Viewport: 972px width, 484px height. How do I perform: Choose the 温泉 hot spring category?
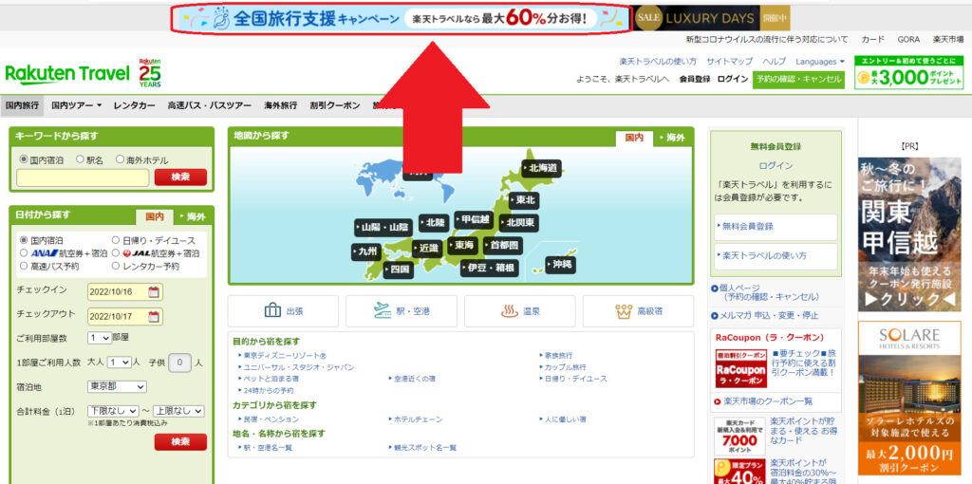(x=519, y=311)
